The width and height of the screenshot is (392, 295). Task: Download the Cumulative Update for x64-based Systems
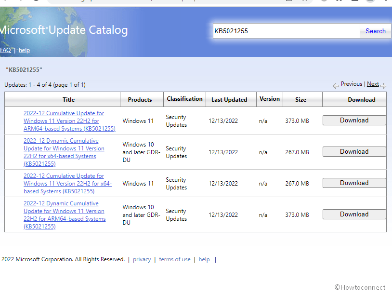pos(354,183)
